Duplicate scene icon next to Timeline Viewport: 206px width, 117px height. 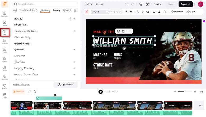point(29,92)
